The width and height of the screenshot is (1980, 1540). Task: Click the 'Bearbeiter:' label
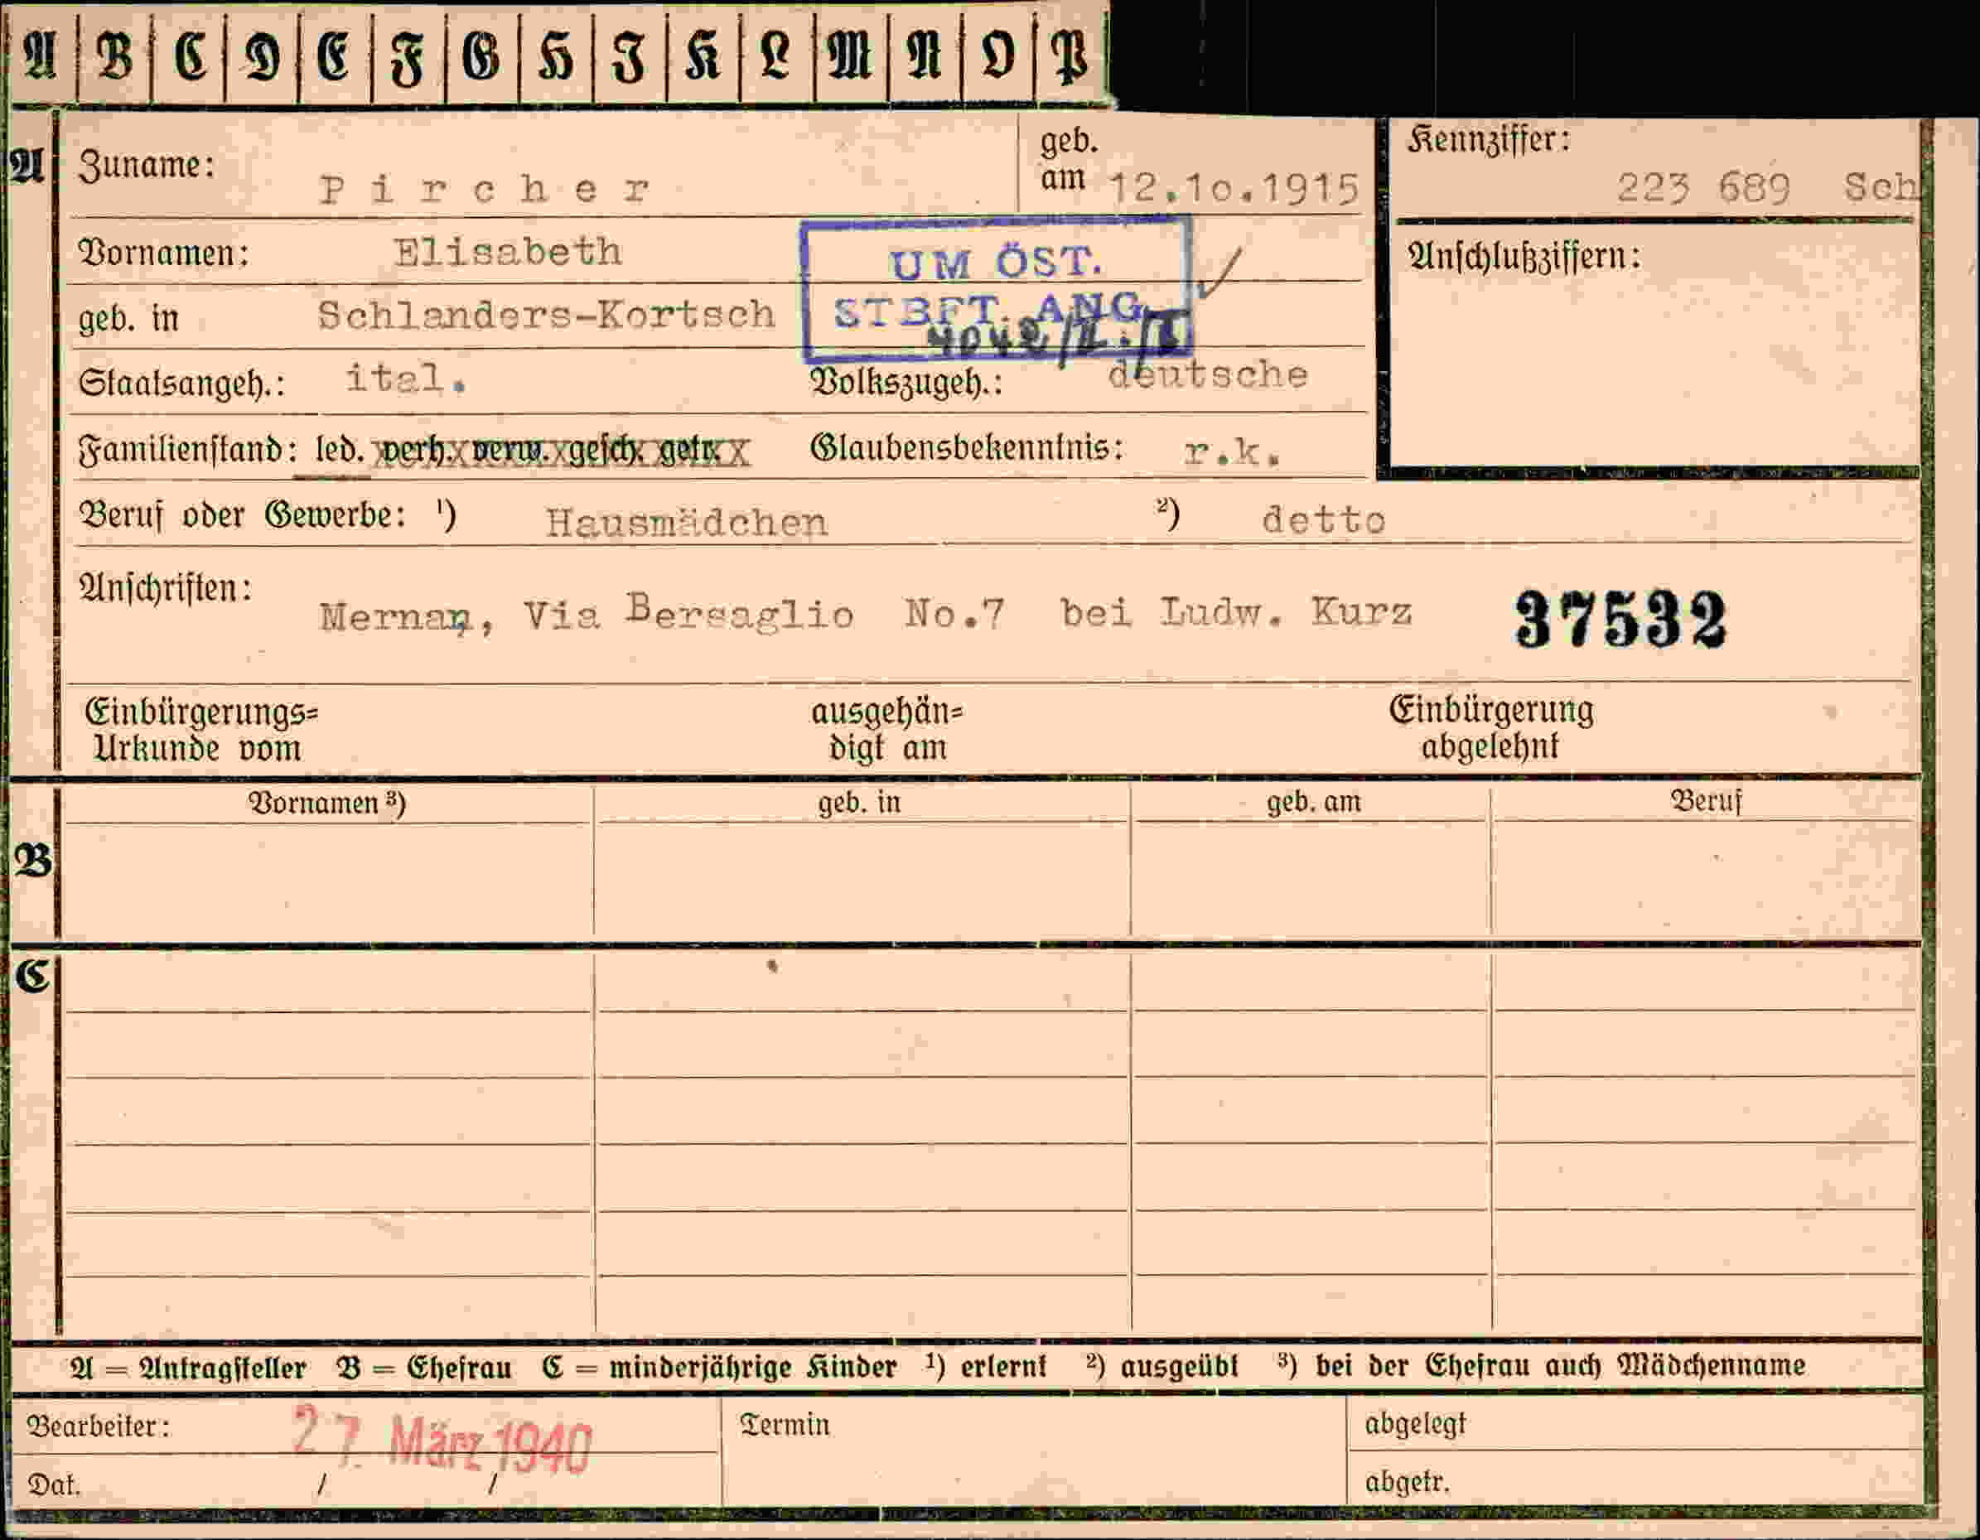(x=98, y=1427)
